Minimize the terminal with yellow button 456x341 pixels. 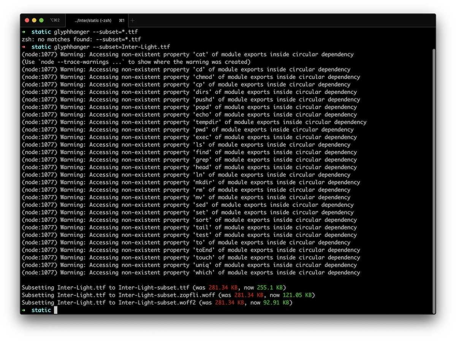tap(34, 20)
